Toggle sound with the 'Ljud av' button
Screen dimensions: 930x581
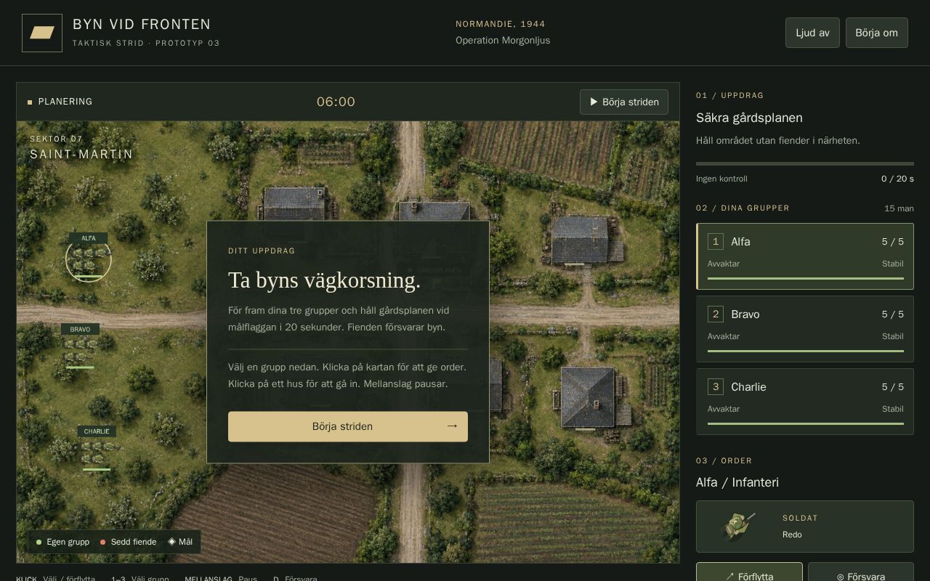pyautogui.click(x=812, y=33)
